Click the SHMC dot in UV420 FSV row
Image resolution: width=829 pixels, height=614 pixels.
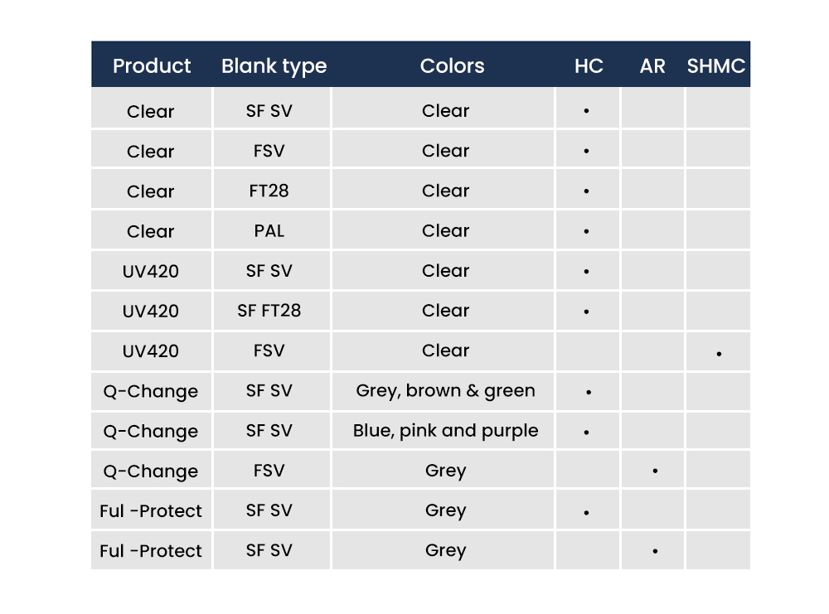(719, 354)
